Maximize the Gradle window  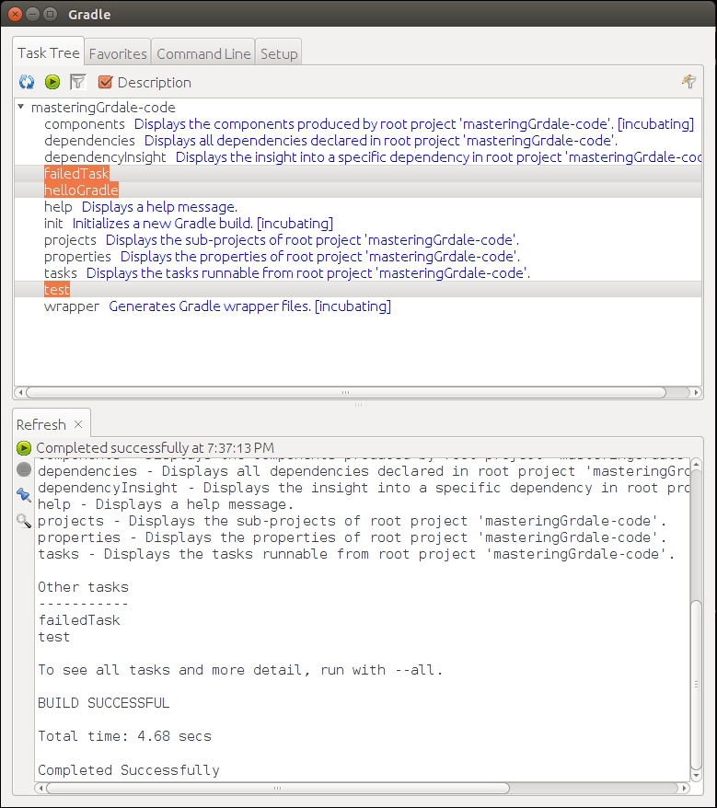(x=50, y=14)
